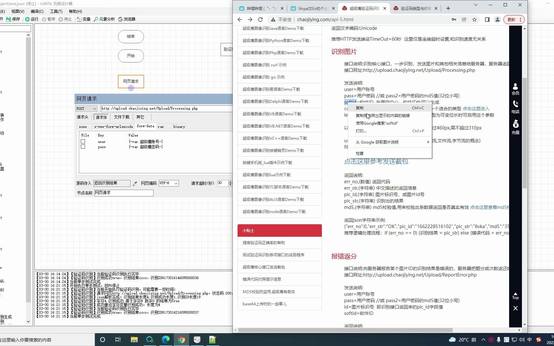
Task: Click the 节点名称 input field
Action: (124, 193)
